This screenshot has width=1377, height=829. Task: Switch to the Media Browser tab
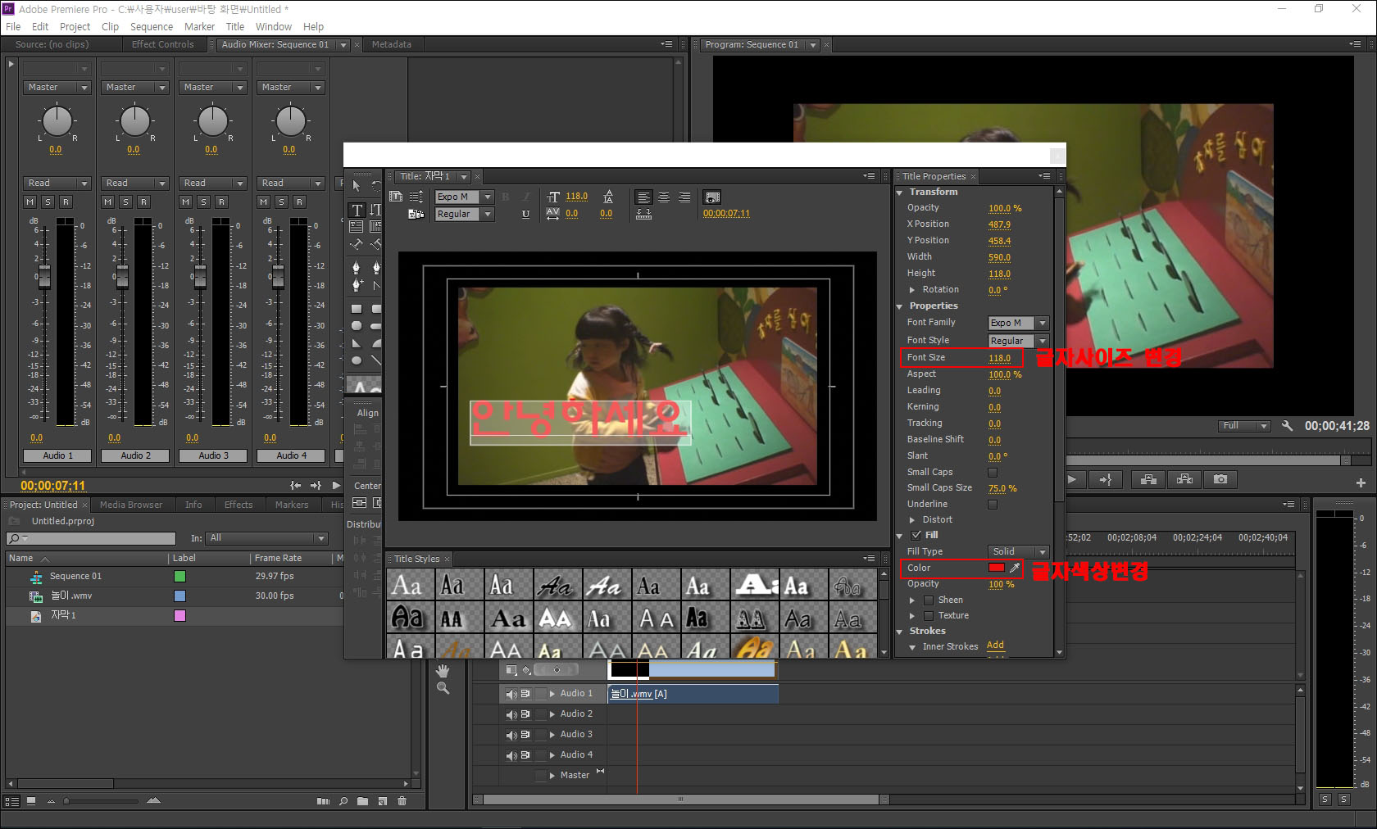point(131,505)
